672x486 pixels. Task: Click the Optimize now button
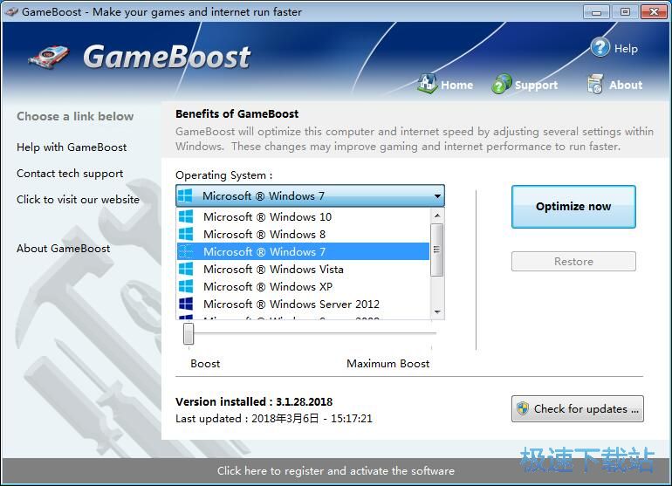coord(573,207)
